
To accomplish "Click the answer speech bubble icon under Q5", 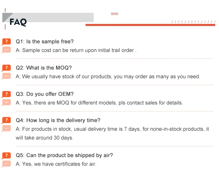I will [x=6, y=164].
